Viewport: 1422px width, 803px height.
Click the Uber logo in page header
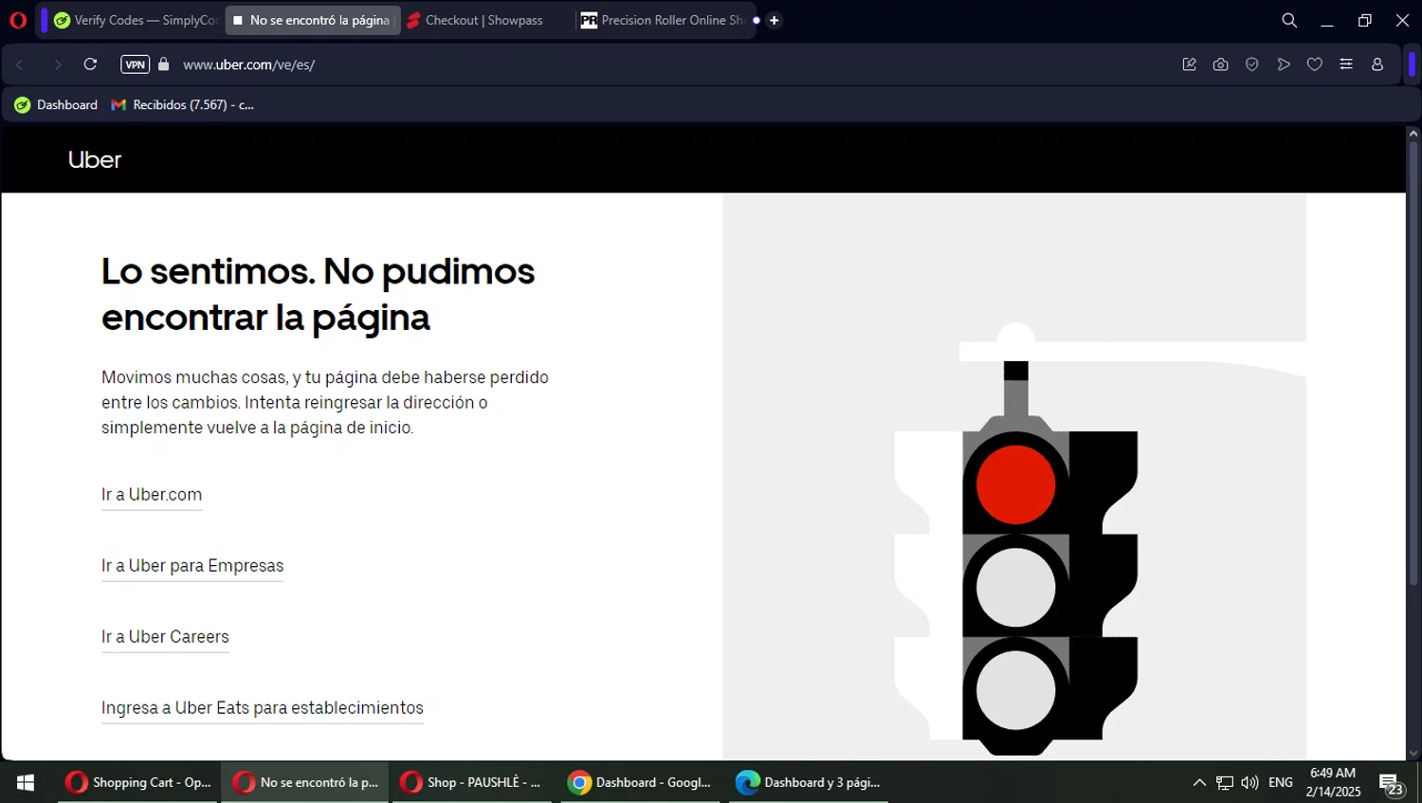95,159
